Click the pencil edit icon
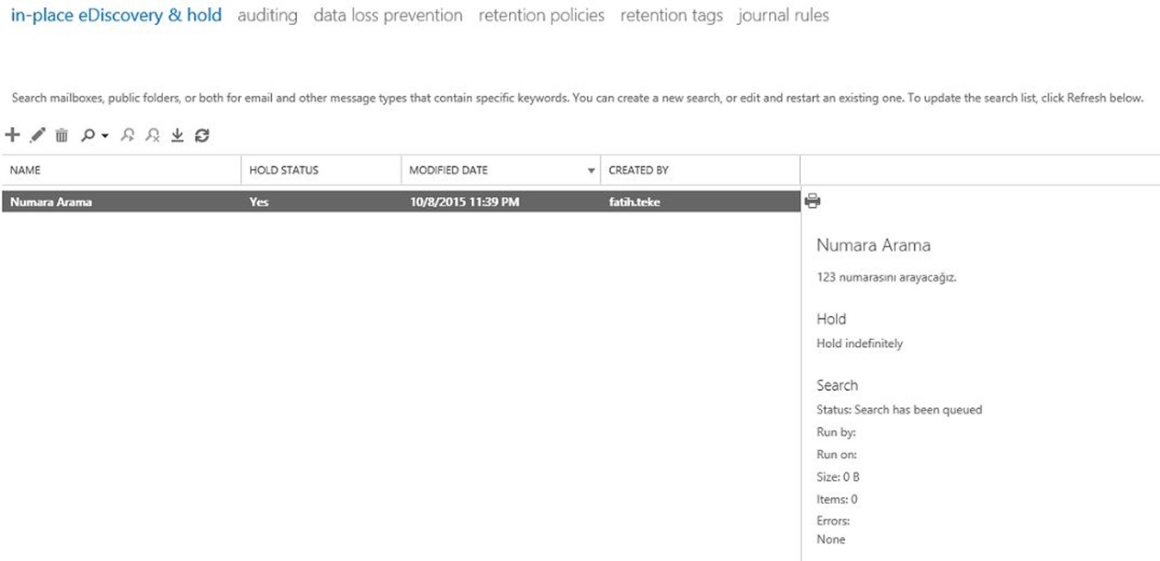This screenshot has width=1160, height=561. pos(37,136)
